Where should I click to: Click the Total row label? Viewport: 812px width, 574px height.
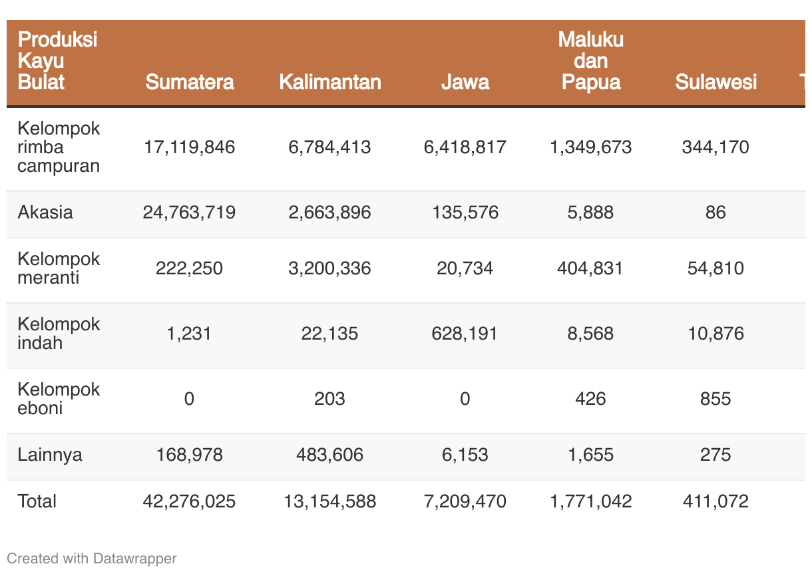point(37,501)
